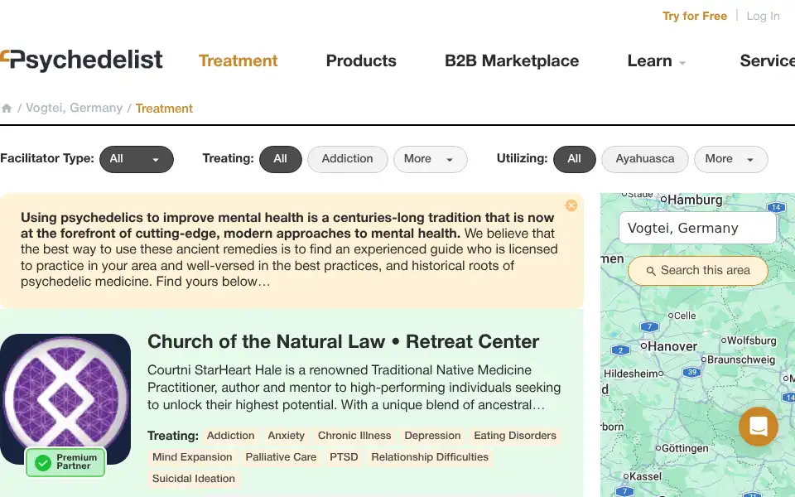Click highway 14 marker near Hamburg
Screen dimensions: 795x497
776,207
